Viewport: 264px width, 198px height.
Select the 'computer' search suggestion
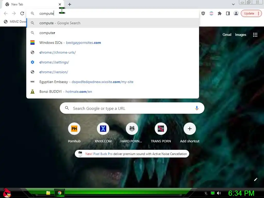[x=113, y=33]
